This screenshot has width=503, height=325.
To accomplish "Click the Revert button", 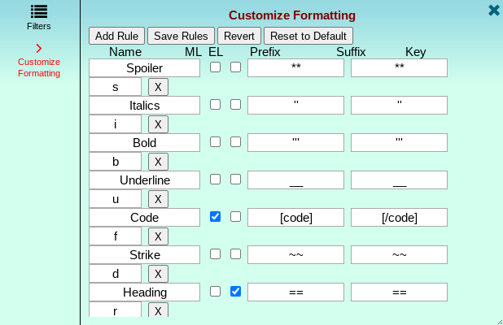I will point(239,36).
